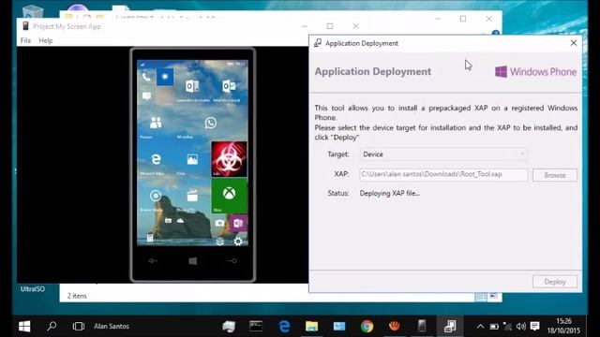Tap the Store bag tile beside Settings
Viewport: 600px width, 337px height.
pos(219,241)
